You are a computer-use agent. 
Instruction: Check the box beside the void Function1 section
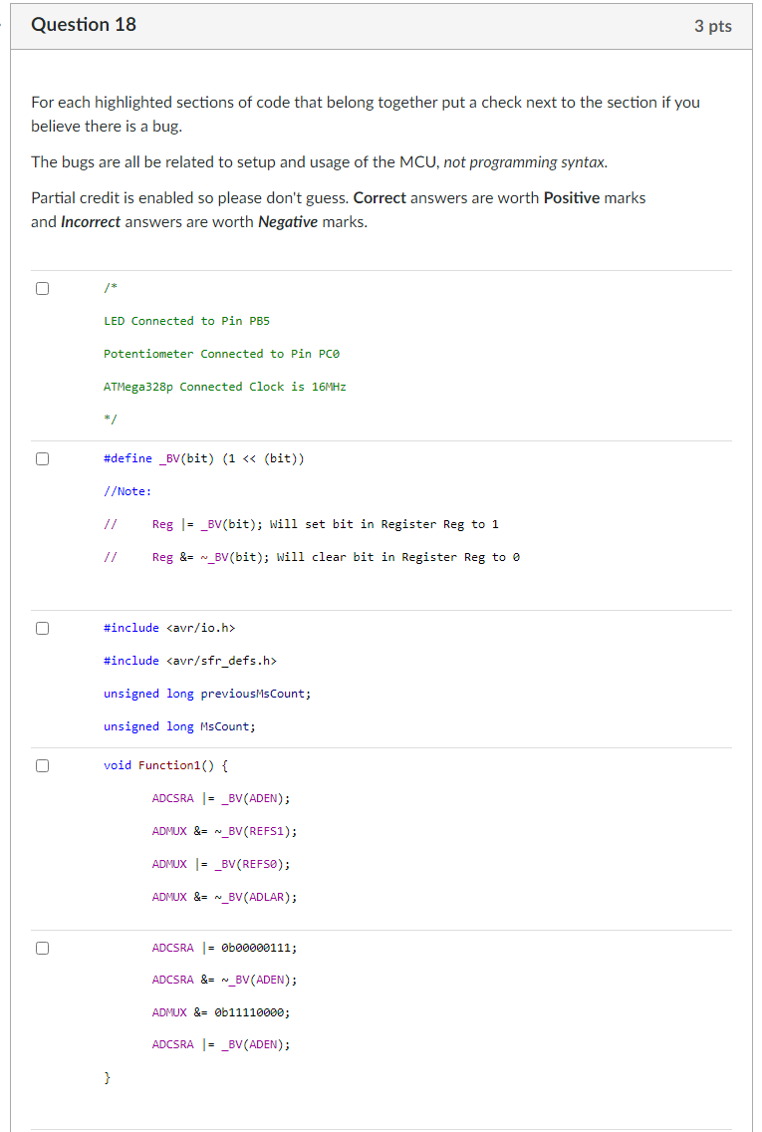coord(41,764)
